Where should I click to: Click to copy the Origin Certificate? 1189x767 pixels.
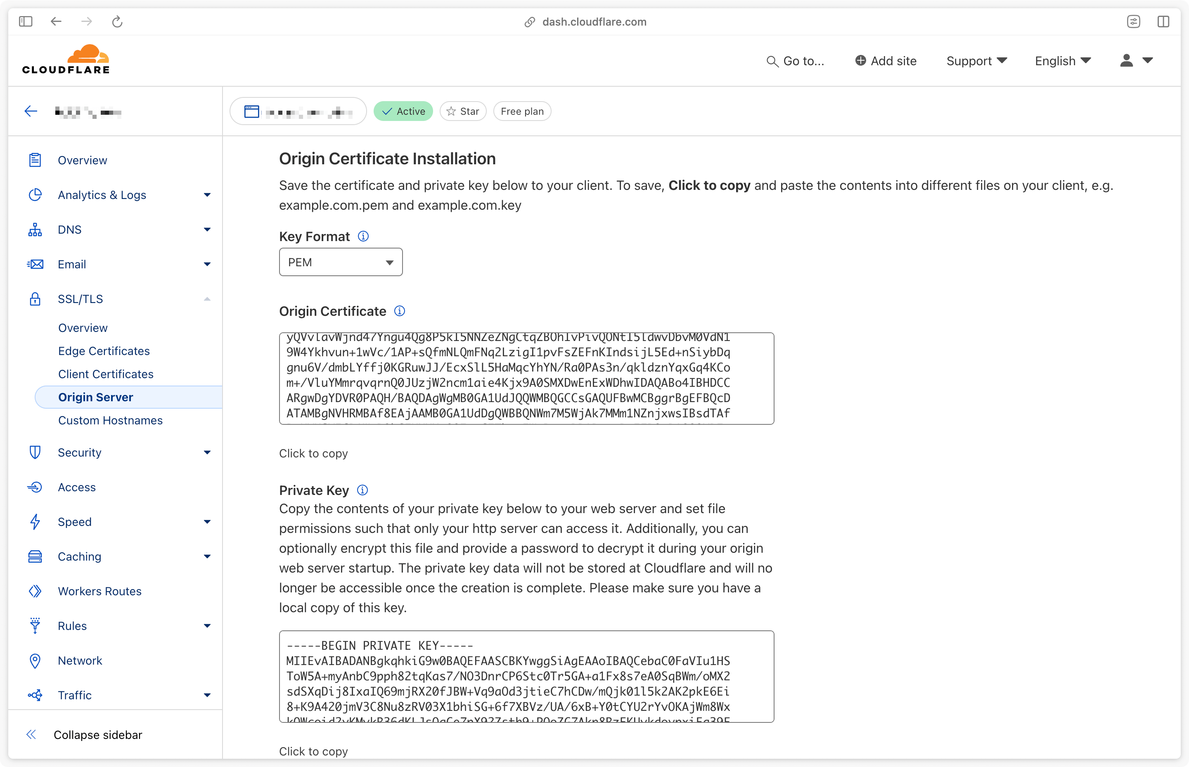pyautogui.click(x=313, y=453)
